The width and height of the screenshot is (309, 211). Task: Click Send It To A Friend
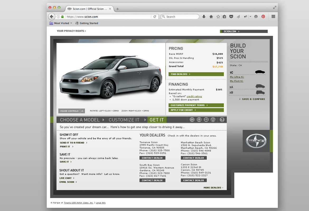point(73,143)
